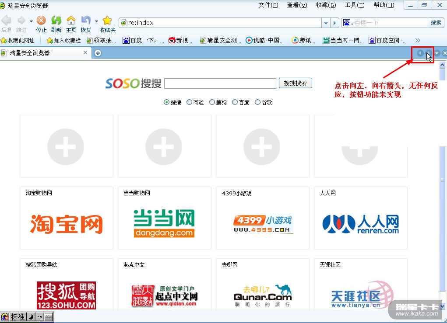This screenshot has height=323, width=447.
Task: Open the 文件(F) menu
Action: coord(268,5)
